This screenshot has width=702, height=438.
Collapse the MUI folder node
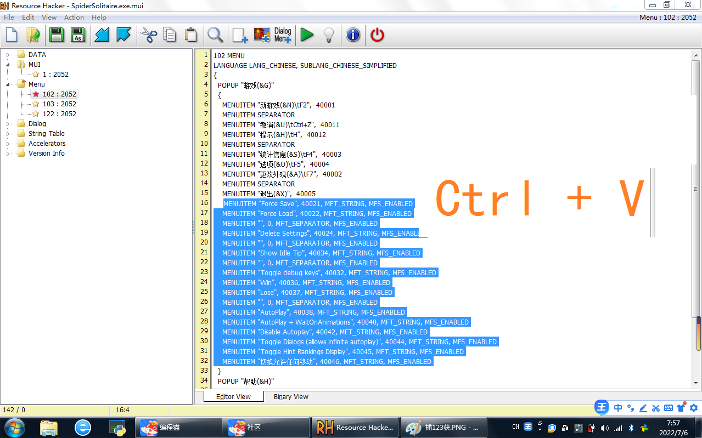[8, 65]
